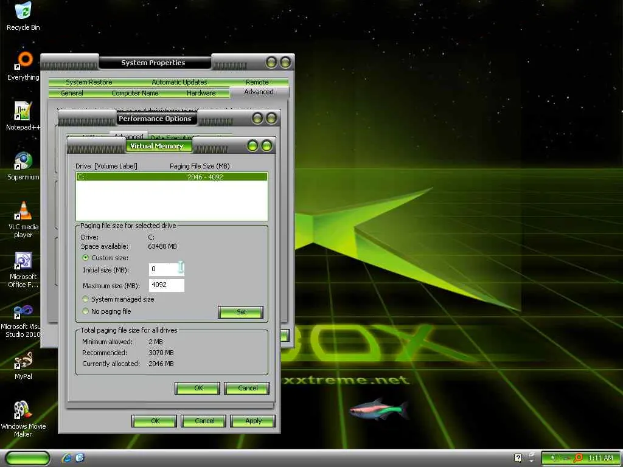The width and height of the screenshot is (623, 467).
Task: Launch the Everything search shortcut
Action: pyautogui.click(x=23, y=66)
